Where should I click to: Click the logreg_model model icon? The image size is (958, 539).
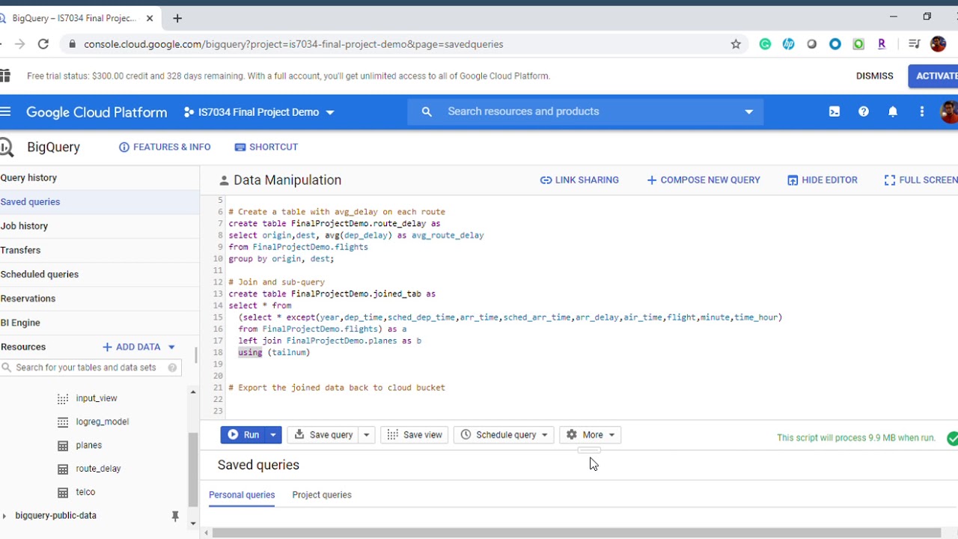[63, 422]
